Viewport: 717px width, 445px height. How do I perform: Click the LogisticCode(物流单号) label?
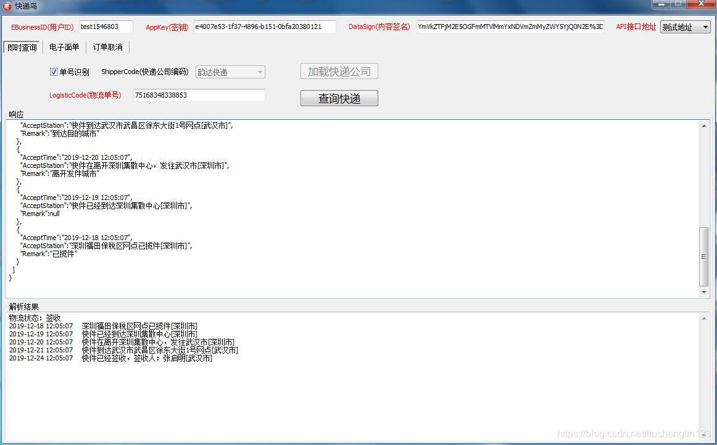(x=85, y=95)
